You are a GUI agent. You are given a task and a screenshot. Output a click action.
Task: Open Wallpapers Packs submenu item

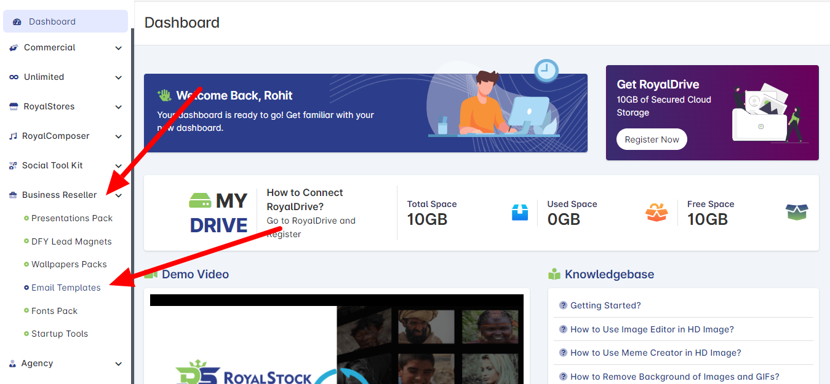tap(69, 264)
